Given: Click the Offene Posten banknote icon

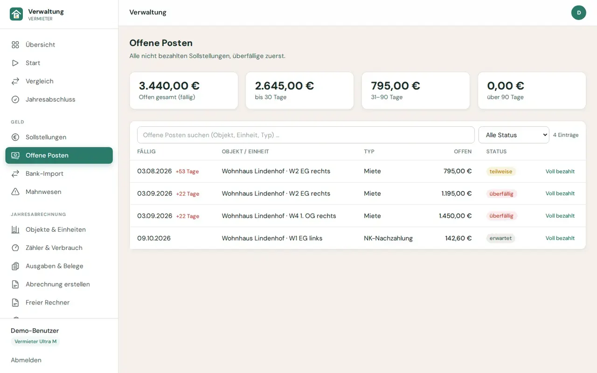Looking at the screenshot, I should point(15,155).
